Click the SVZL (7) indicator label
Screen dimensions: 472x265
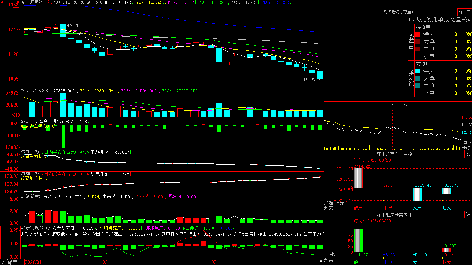[x=30, y=152]
